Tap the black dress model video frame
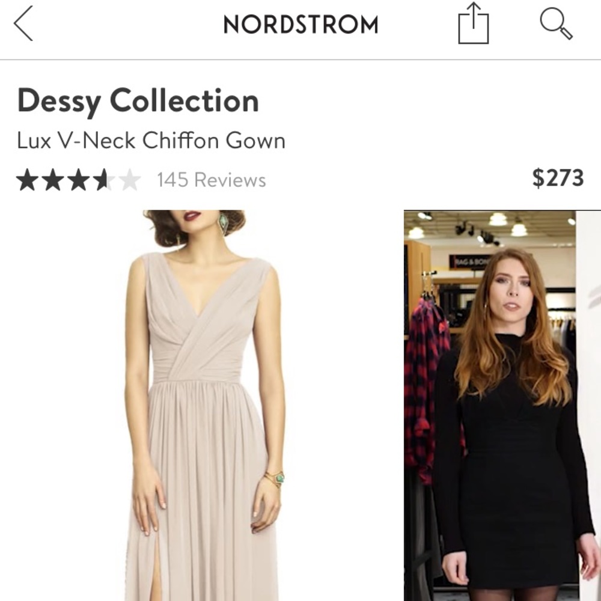This screenshot has width=601, height=601. (x=502, y=403)
